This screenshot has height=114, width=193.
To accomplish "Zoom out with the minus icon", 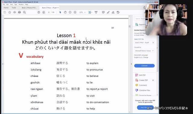I will pyautogui.click(x=70, y=12).
